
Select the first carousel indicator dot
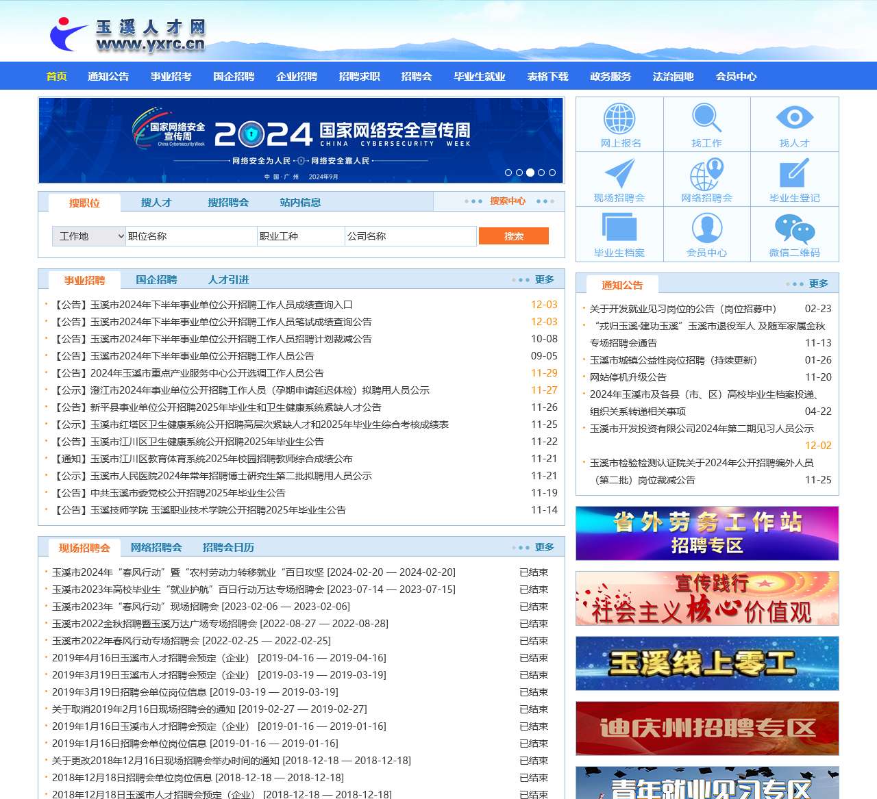(508, 173)
